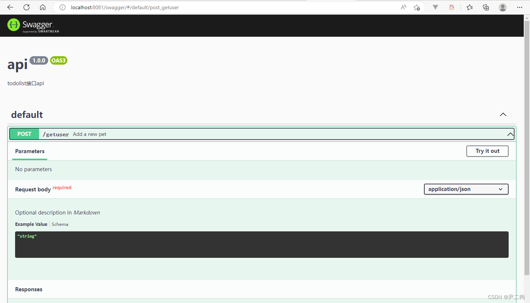Click the green POST method badge

pyautogui.click(x=24, y=134)
